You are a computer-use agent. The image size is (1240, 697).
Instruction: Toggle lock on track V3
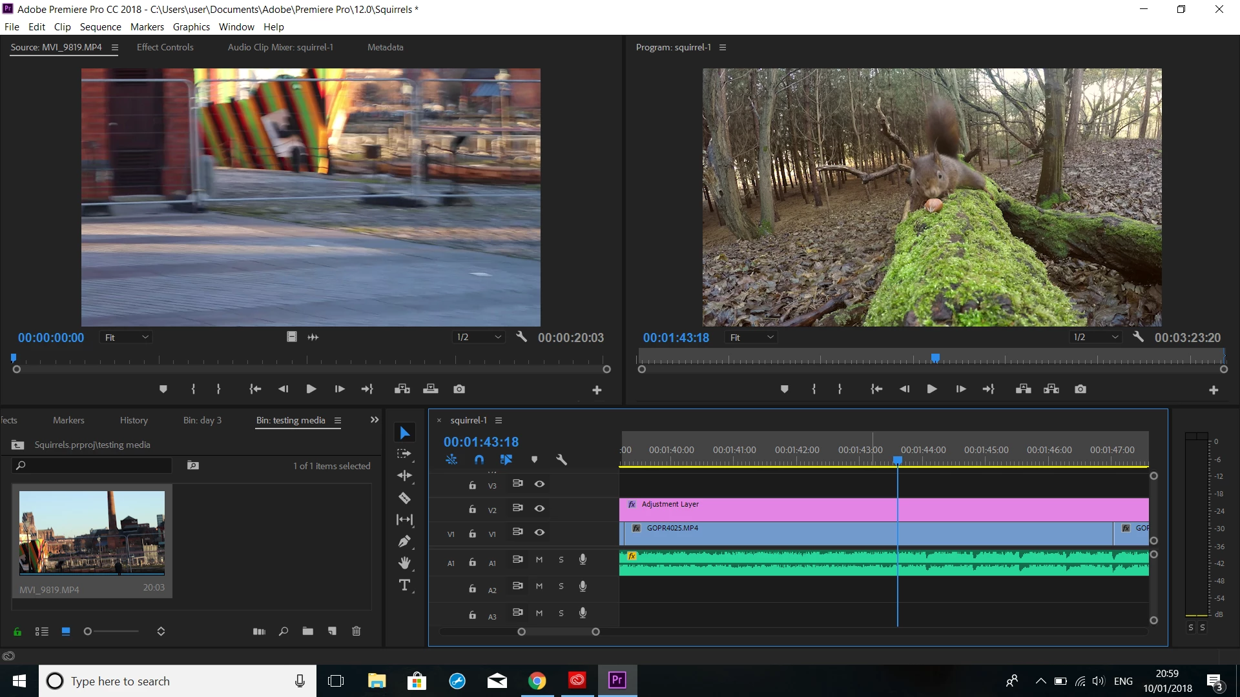472,485
